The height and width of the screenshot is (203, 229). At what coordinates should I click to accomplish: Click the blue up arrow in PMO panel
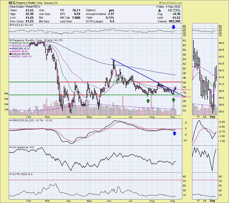click(x=174, y=133)
